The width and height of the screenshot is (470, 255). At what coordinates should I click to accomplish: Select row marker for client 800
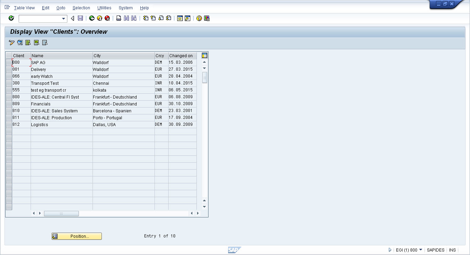point(9,97)
